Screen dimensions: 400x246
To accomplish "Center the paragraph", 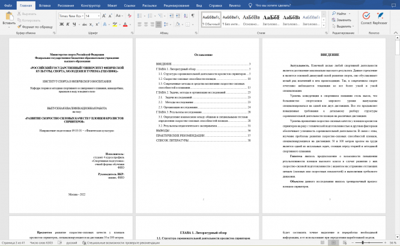I will point(146,25).
